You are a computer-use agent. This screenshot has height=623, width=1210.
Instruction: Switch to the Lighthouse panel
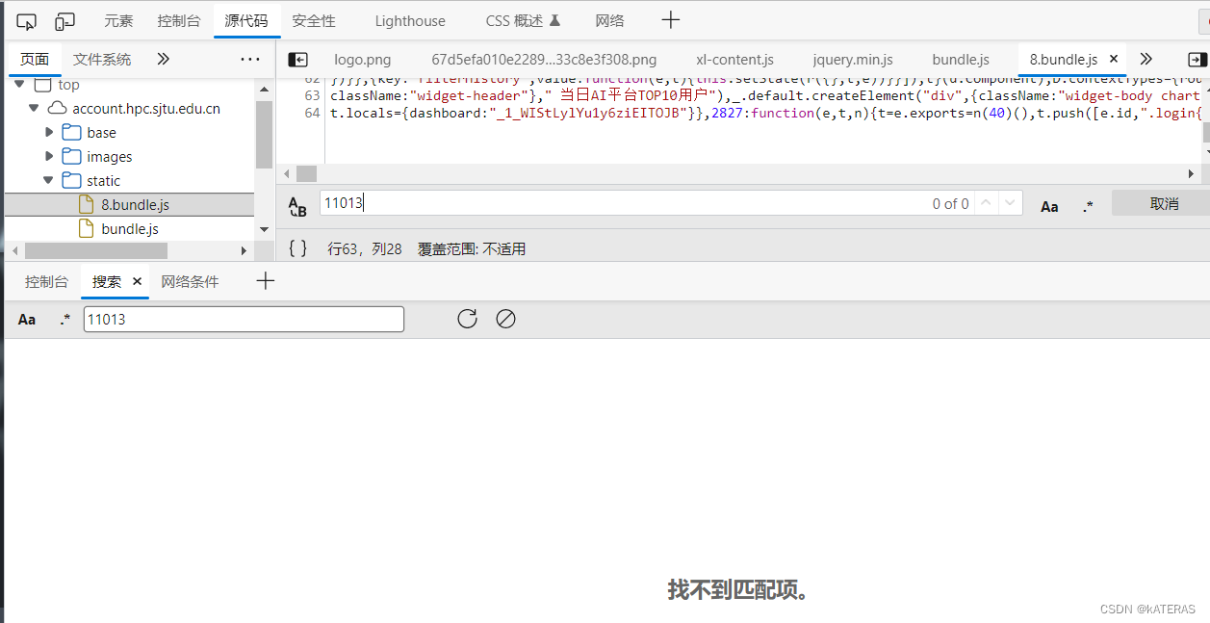tap(410, 19)
